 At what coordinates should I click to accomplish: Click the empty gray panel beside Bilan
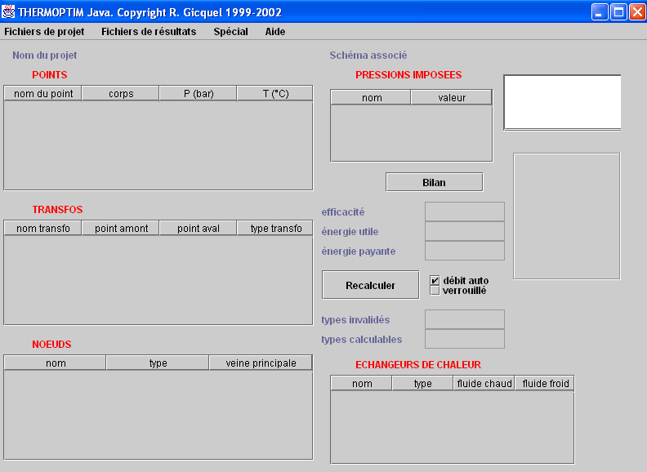567,216
